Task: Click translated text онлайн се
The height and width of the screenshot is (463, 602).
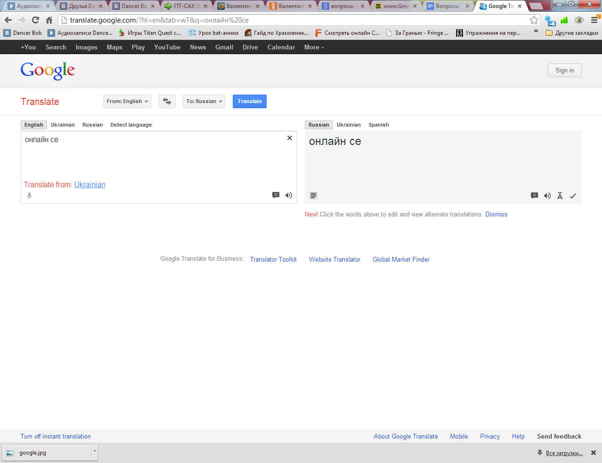Action: pyautogui.click(x=335, y=141)
